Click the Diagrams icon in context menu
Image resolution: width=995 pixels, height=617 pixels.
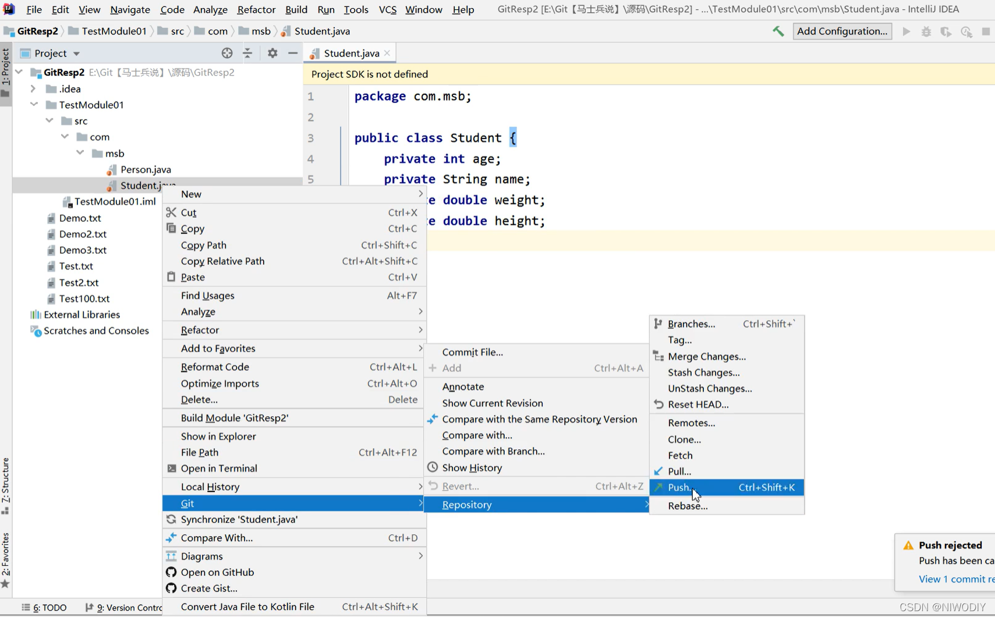[x=171, y=556]
